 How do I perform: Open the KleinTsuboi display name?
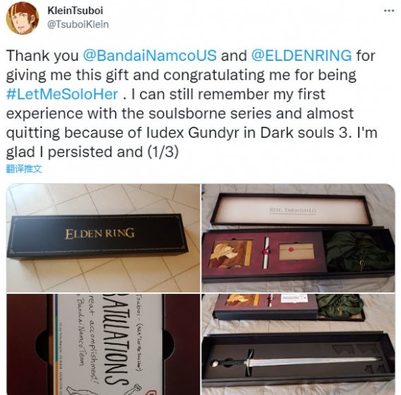(75, 11)
